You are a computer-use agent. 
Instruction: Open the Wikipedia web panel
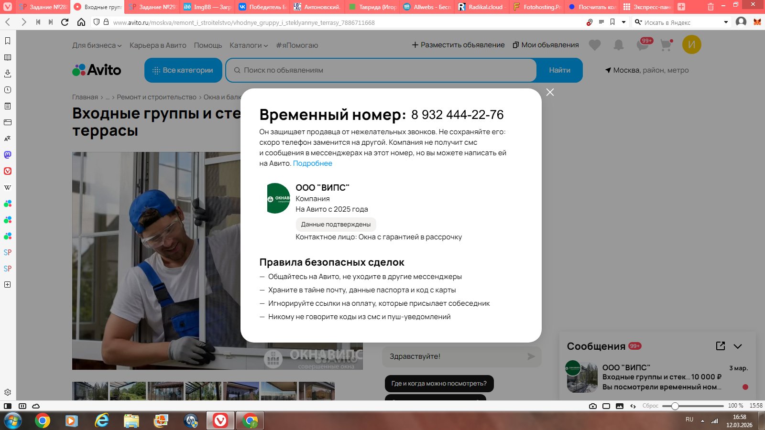pyautogui.click(x=8, y=187)
